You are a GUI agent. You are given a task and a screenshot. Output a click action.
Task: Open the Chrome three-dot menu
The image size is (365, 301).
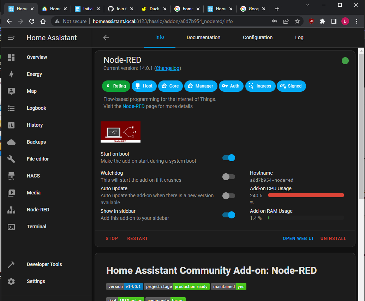click(x=357, y=22)
